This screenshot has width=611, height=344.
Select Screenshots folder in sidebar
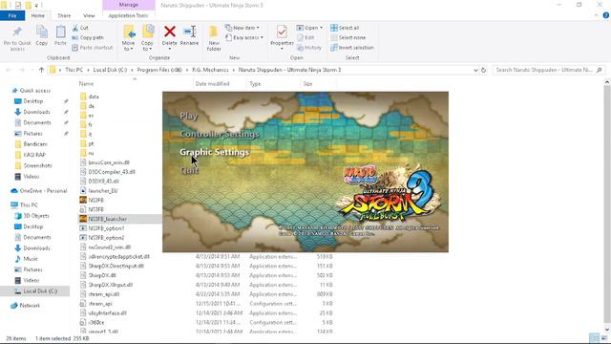pyautogui.click(x=37, y=165)
